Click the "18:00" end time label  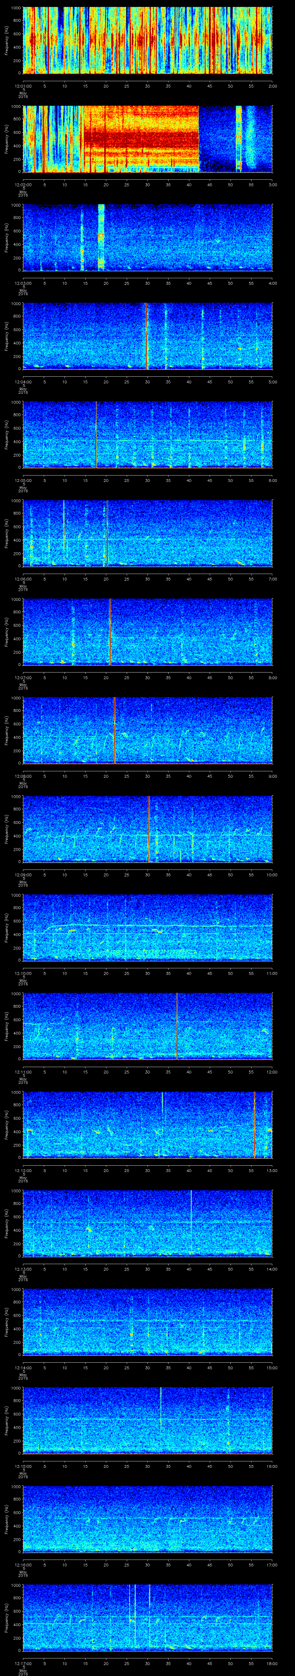tap(272, 1664)
